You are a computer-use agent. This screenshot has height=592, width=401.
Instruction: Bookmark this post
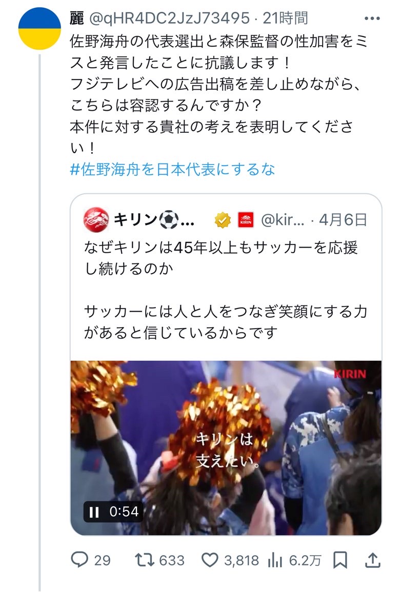340,560
